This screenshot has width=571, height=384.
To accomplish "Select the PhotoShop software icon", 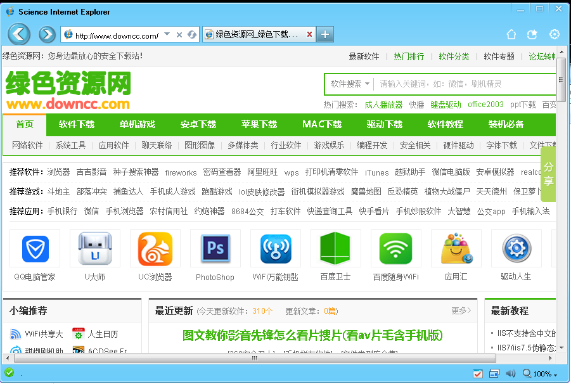I will [215, 250].
